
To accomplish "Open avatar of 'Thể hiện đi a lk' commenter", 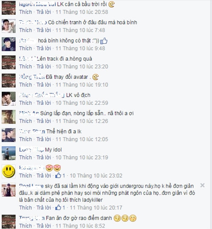I will click(x=8, y=135).
